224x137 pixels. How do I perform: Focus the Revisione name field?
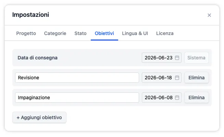[77, 78]
